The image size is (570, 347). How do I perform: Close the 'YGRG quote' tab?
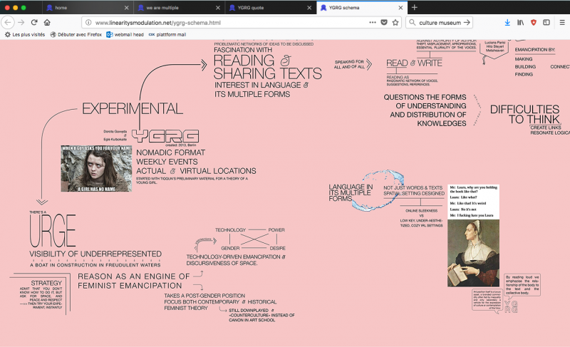(x=309, y=8)
